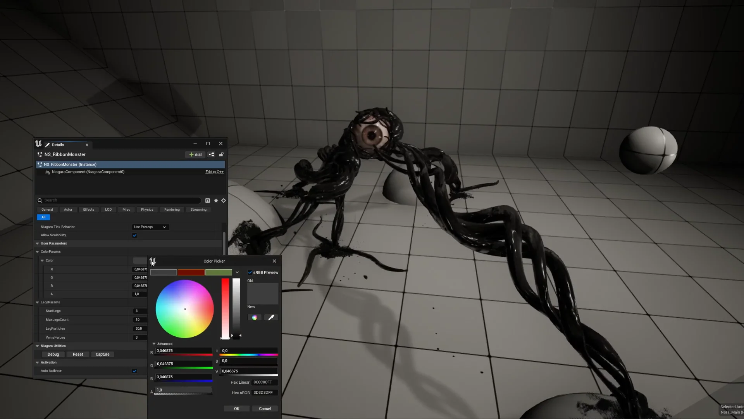Select the Physics category tab
This screenshot has height=419, width=744.
147,209
